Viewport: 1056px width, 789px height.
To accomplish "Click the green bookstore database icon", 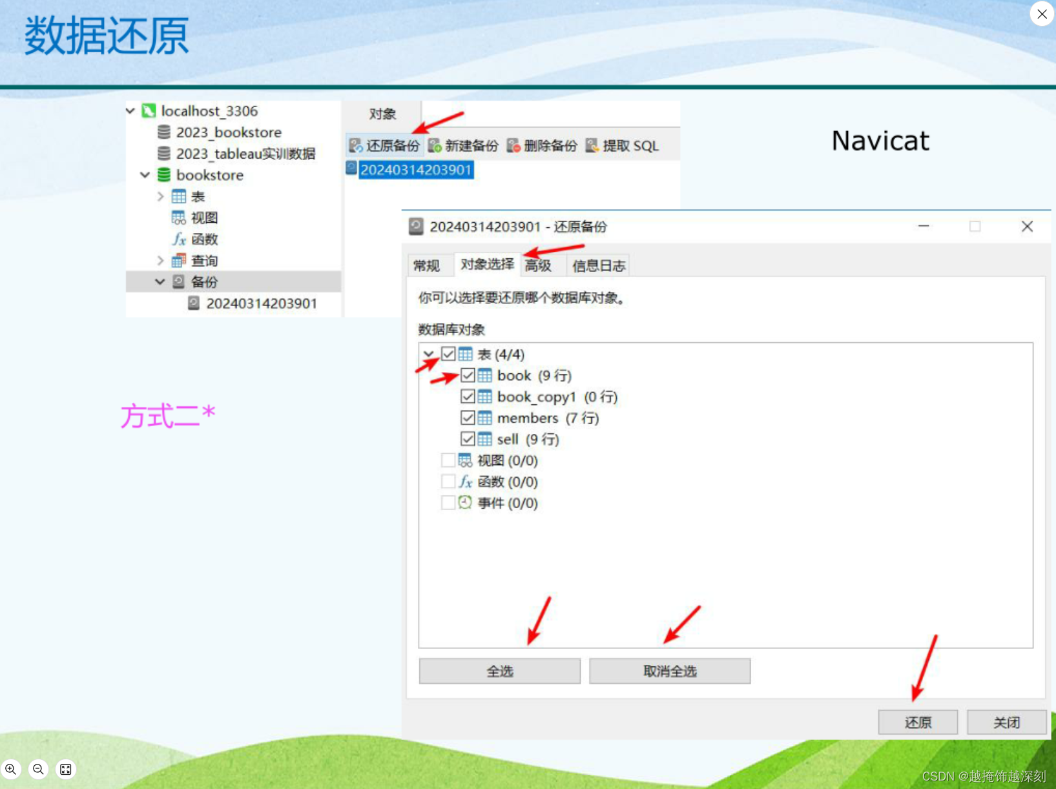I will click(x=164, y=175).
